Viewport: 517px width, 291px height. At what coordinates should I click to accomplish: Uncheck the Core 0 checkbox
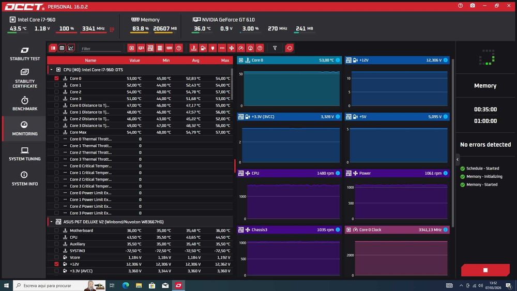(x=56, y=78)
